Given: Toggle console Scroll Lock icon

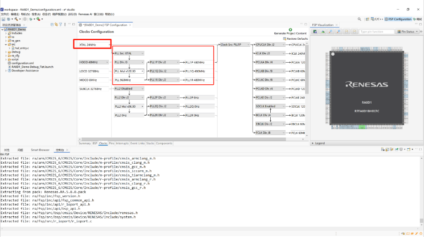Looking at the screenshot, I should [387, 150].
